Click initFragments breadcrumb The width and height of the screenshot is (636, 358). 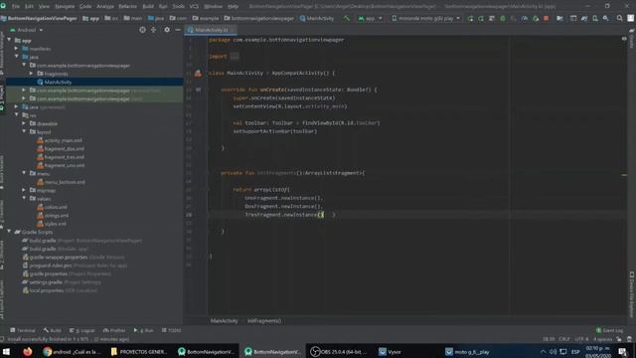264,320
